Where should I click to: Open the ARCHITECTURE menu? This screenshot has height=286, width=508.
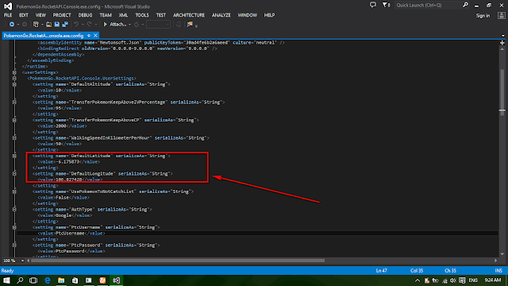pos(189,15)
